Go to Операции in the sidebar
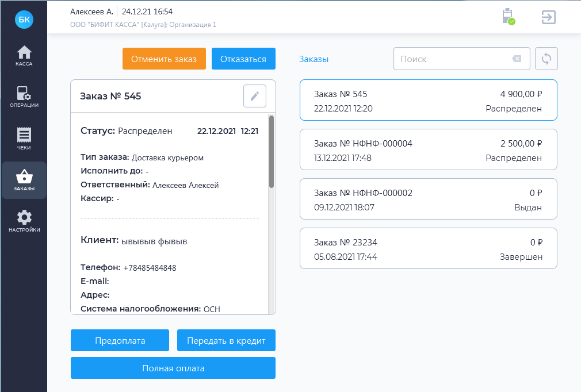 point(24,97)
